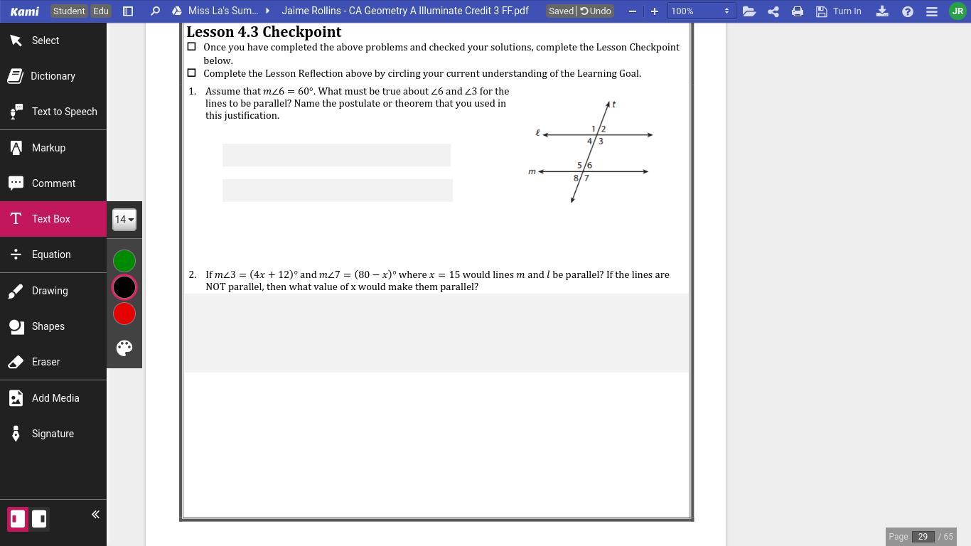Click the Edu badge
The width and height of the screenshot is (971, 546).
(101, 11)
